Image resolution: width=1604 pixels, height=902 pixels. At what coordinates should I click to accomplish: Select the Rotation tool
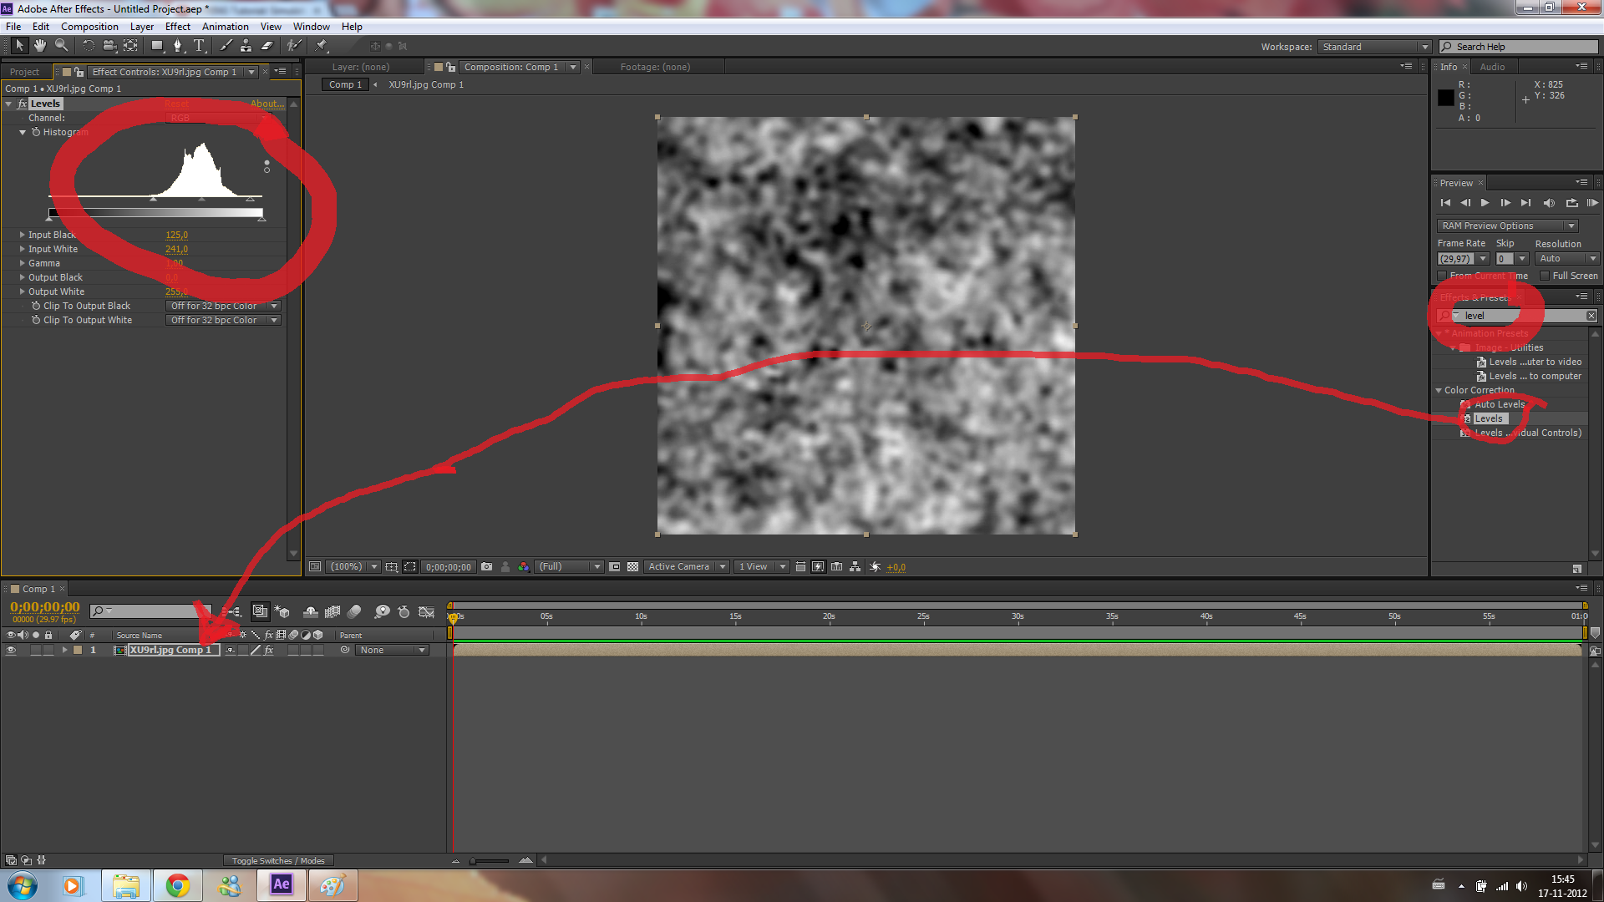click(88, 45)
